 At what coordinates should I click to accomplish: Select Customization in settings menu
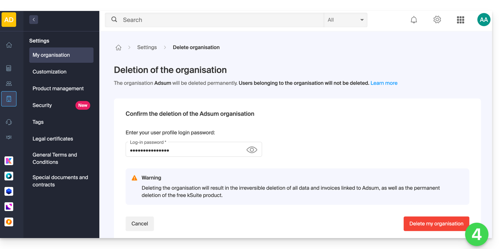(49, 72)
